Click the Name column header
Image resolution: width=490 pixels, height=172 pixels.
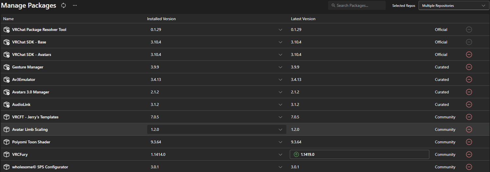8,19
